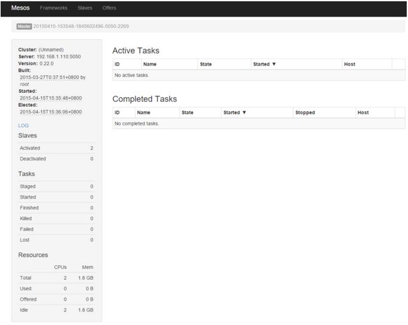Click the 'No active tasks.' message
408x325 pixels.
pyautogui.click(x=132, y=75)
